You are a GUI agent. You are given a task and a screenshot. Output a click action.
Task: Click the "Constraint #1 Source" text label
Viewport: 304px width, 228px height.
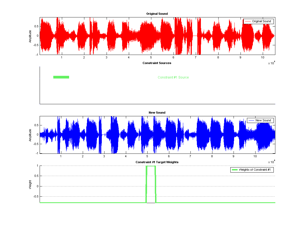(x=173, y=77)
